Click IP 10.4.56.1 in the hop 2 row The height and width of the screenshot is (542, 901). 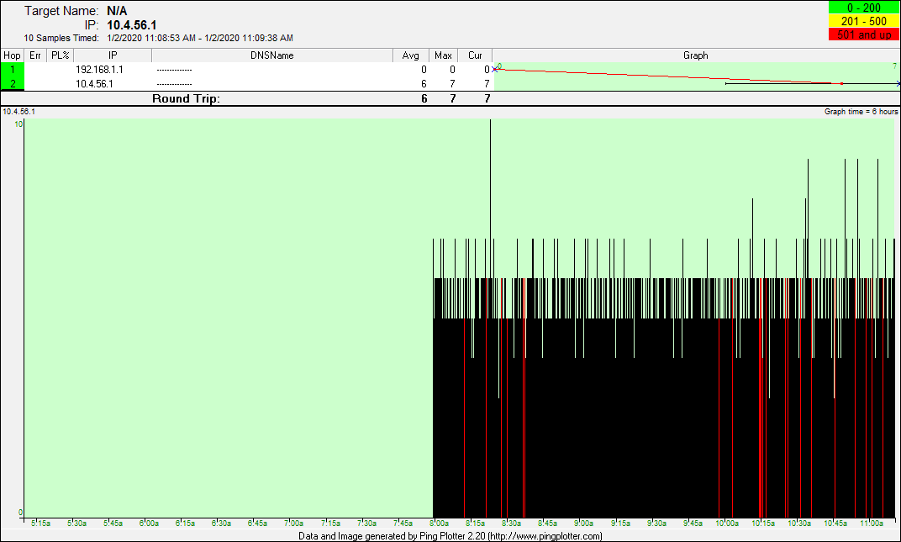[94, 84]
